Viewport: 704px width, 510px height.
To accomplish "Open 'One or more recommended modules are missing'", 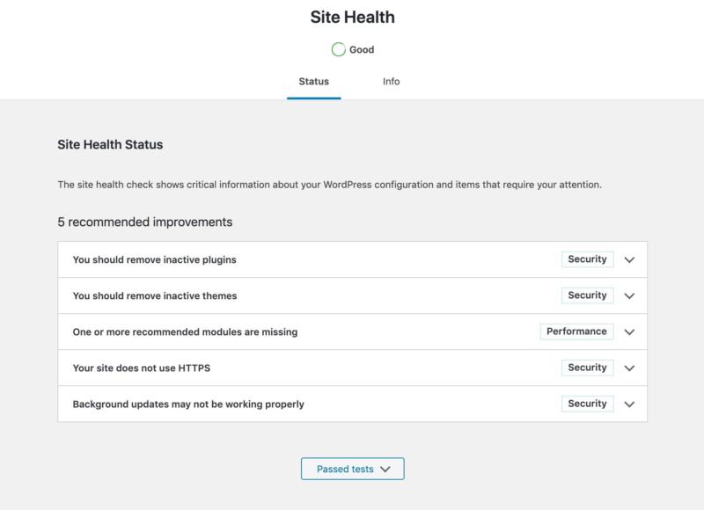I will pyautogui.click(x=185, y=332).
